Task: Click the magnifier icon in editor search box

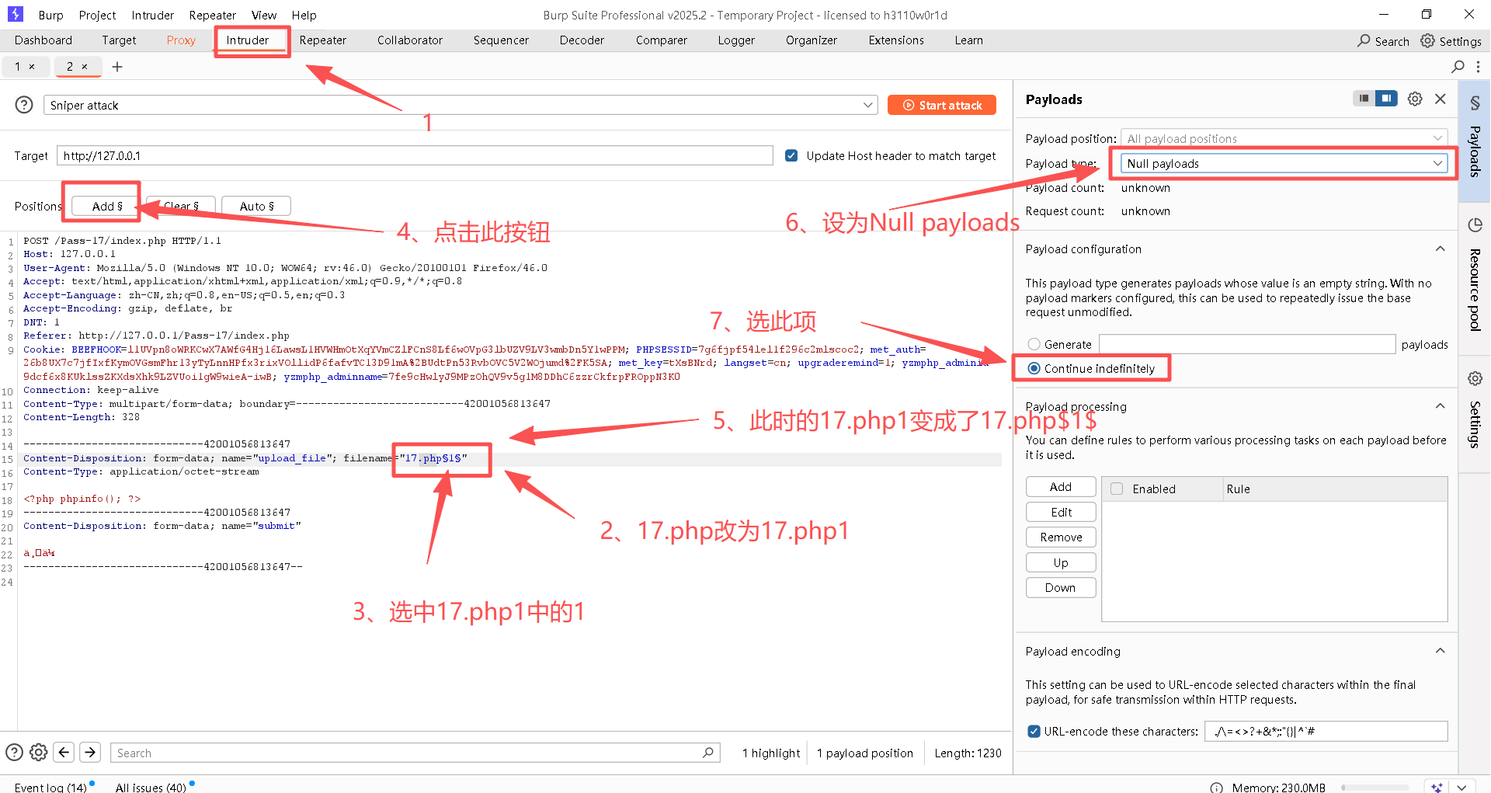Action: pos(707,752)
